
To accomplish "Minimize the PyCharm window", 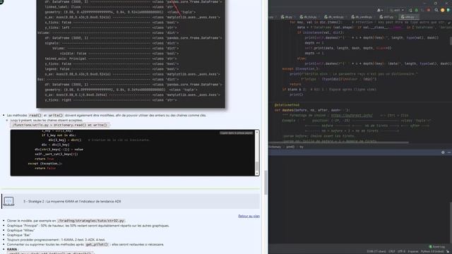I will coord(425,3).
